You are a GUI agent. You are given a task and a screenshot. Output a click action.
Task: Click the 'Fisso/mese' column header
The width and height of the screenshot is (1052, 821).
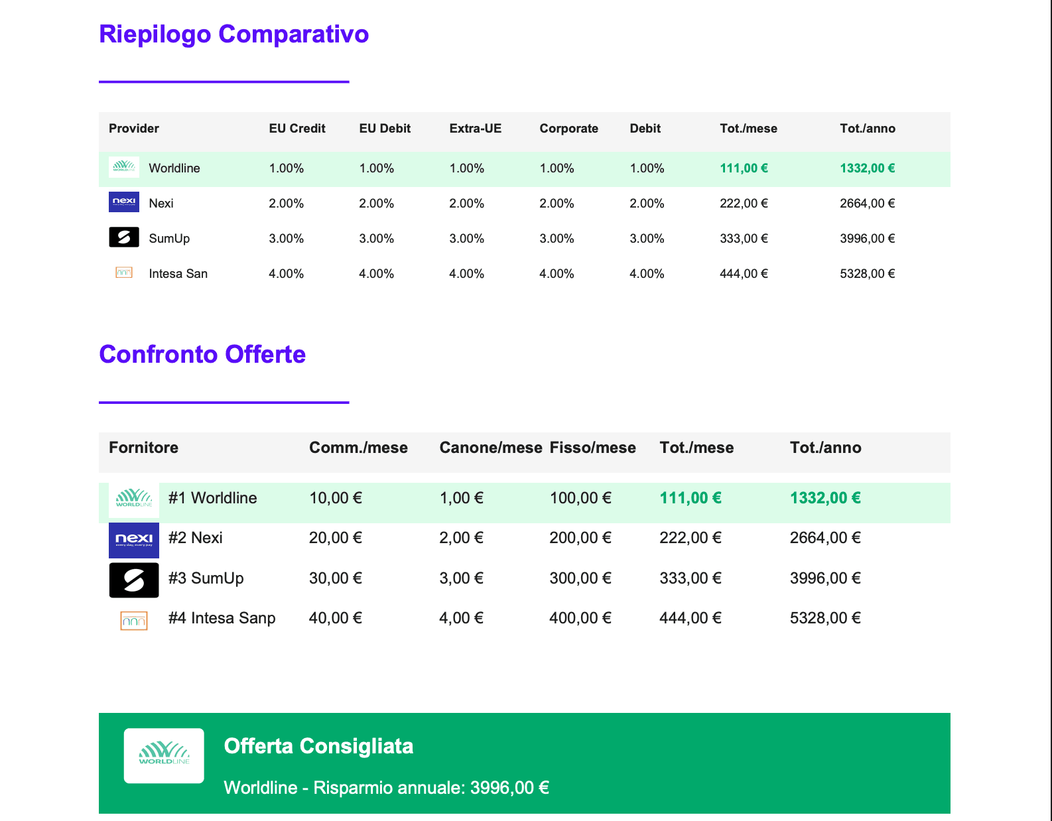pyautogui.click(x=593, y=448)
